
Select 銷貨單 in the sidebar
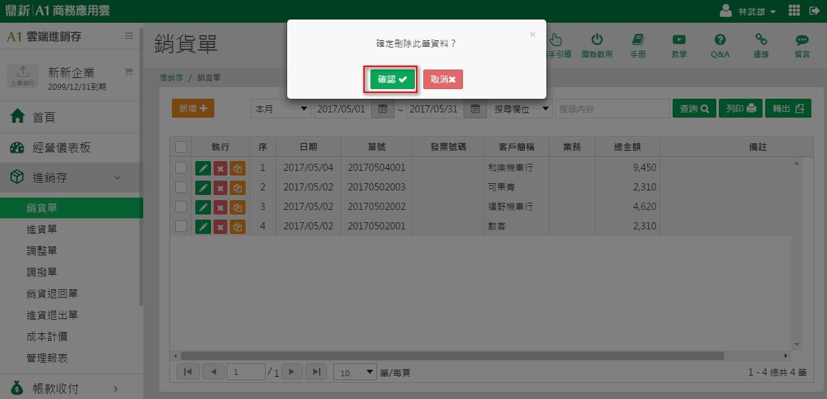pyautogui.click(x=72, y=208)
